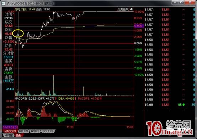197x139 pixels.
Task: Click the 2.06% axis label
Action: coord(138,37)
